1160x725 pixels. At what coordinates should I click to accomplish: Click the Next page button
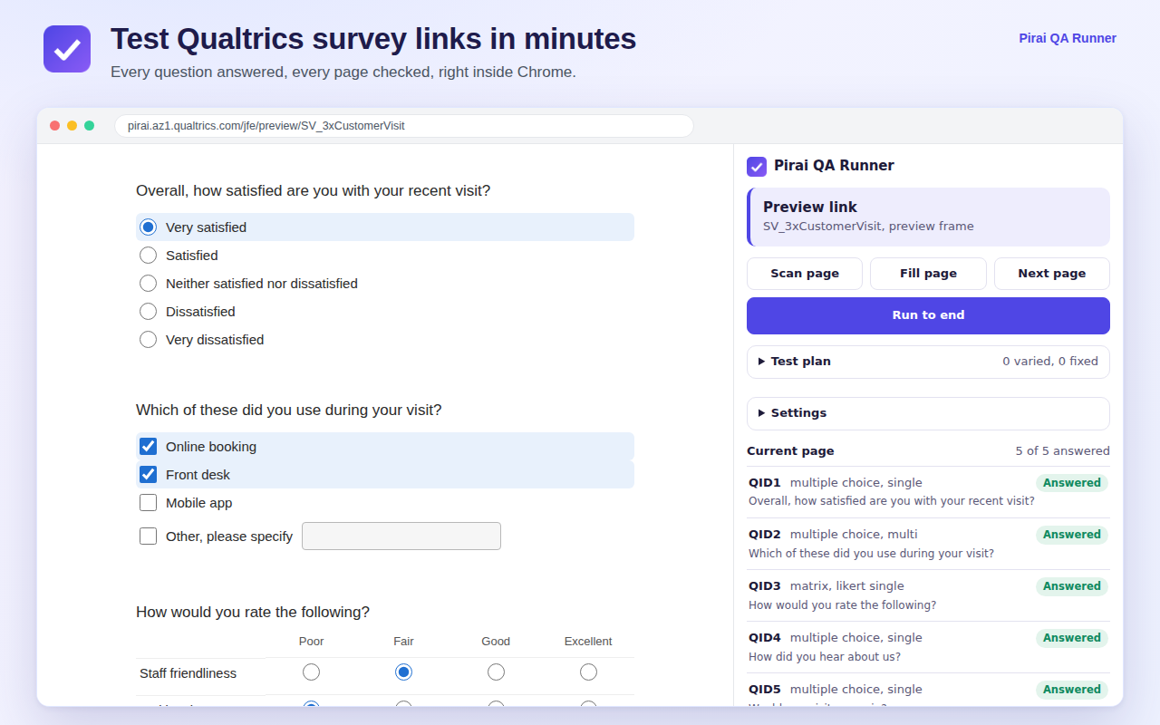(1052, 274)
